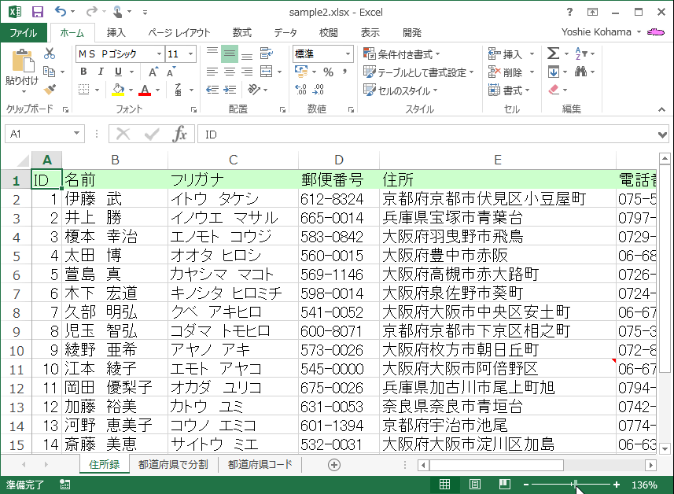Apply the comma style
674x494 pixels.
click(x=344, y=72)
